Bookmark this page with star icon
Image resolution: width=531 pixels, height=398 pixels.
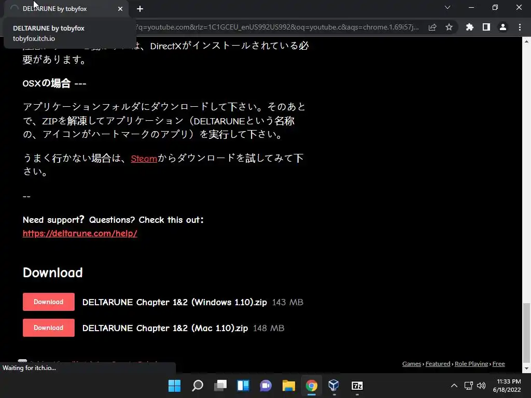449,27
